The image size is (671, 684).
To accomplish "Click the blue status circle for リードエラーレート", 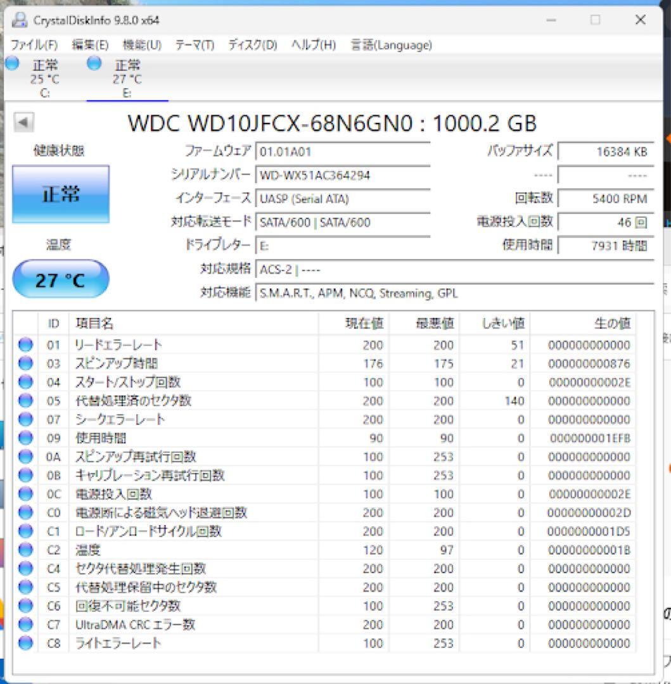I will coord(25,345).
